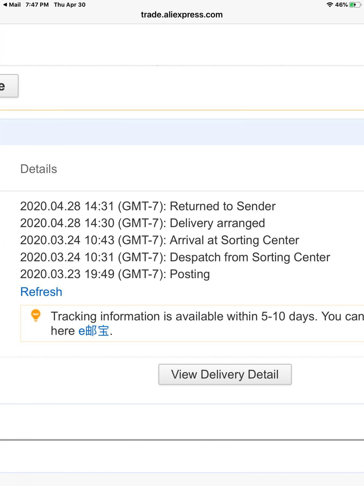The image size is (364, 486).
Task: Select the Posting tracking entry
Action: pyautogui.click(x=115, y=274)
